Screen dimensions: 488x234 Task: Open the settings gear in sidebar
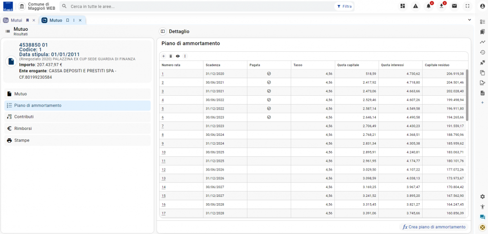point(483,196)
